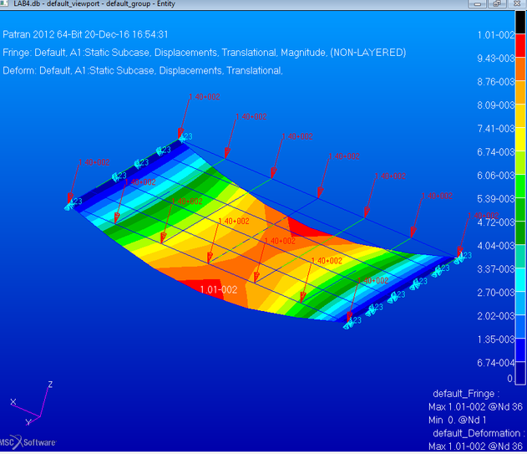Select the 'Patran 2012 64-Bit 20-Dec-16 16:54:31' header text
527x454 pixels.
click(85, 34)
